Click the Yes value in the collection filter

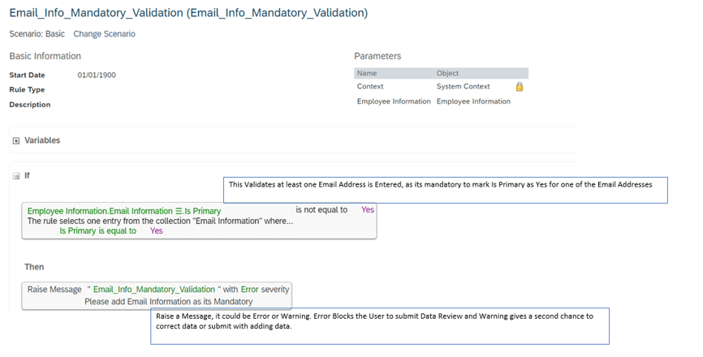[157, 230]
